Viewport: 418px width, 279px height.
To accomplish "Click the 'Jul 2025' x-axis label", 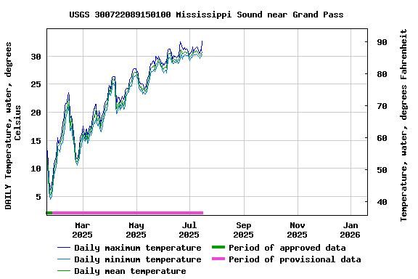I will 189,230.
